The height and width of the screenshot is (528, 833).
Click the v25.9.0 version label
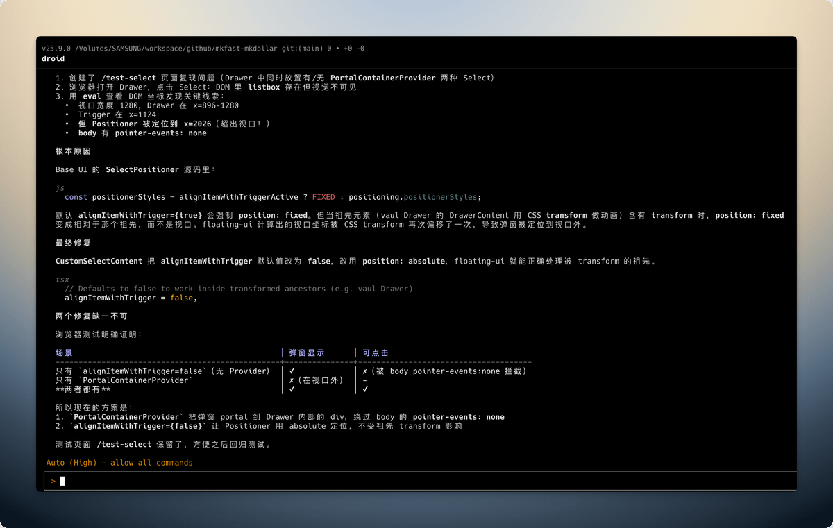click(54, 49)
